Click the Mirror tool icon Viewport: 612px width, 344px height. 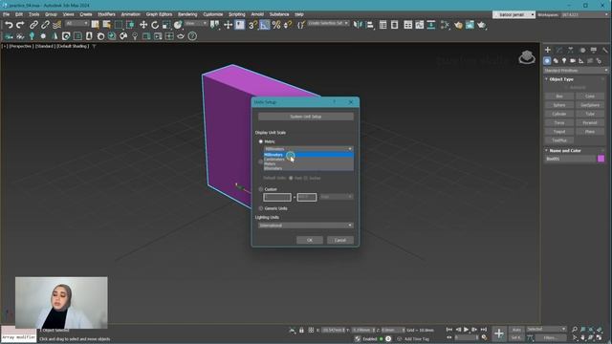pos(358,25)
